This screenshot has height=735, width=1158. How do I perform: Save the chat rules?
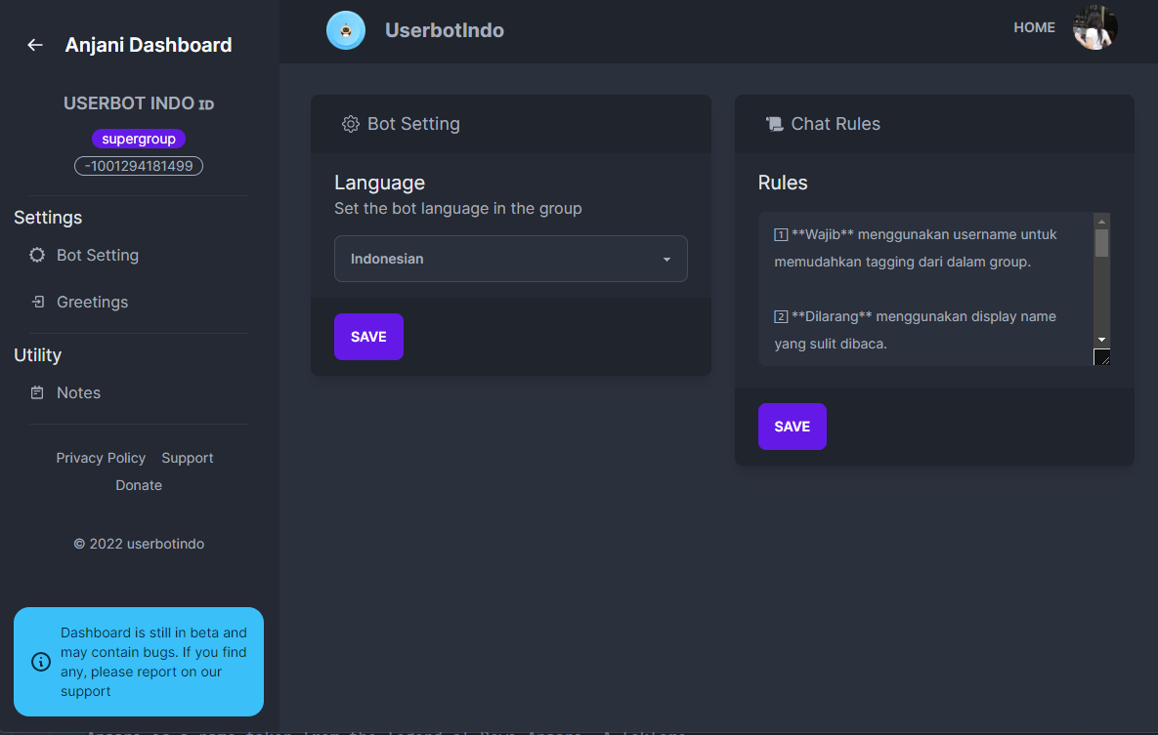792,427
